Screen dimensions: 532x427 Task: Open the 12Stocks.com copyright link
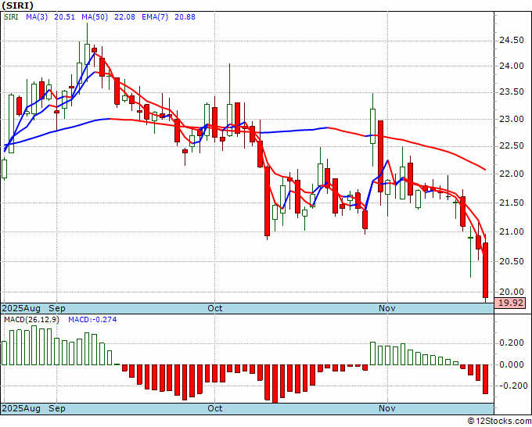499,421
